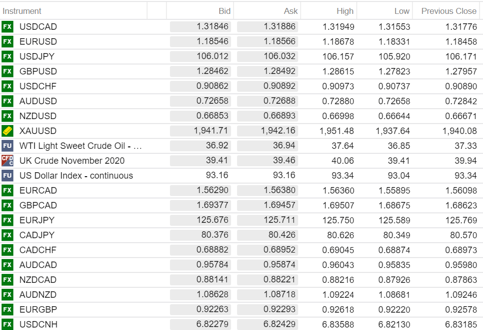This screenshot has width=483, height=330.
Task: Click the EURUSD bid price 1.18546
Action: pyautogui.click(x=212, y=42)
